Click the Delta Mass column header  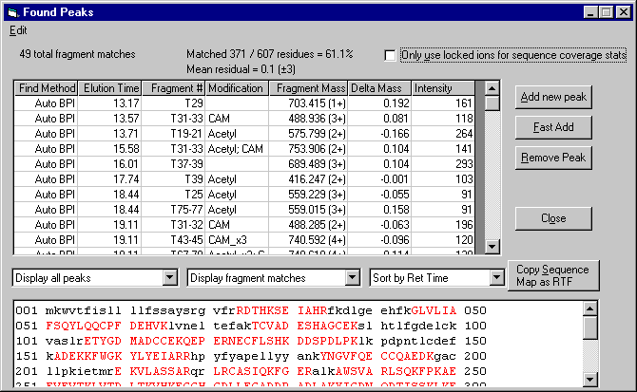coord(379,88)
